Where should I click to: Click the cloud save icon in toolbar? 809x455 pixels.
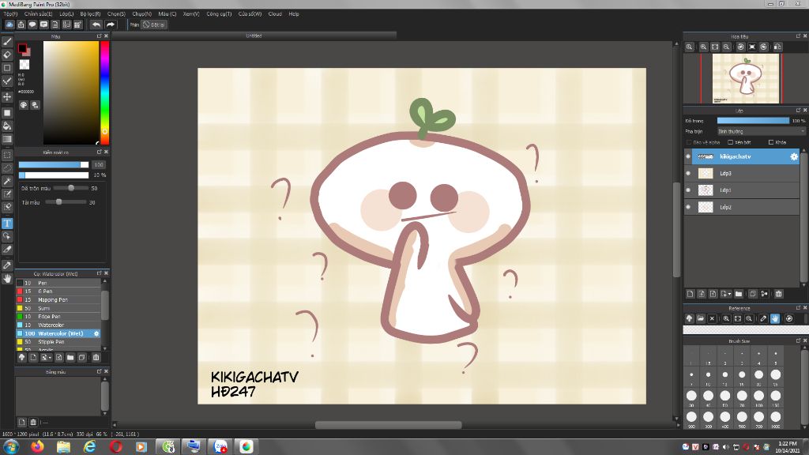click(9, 24)
